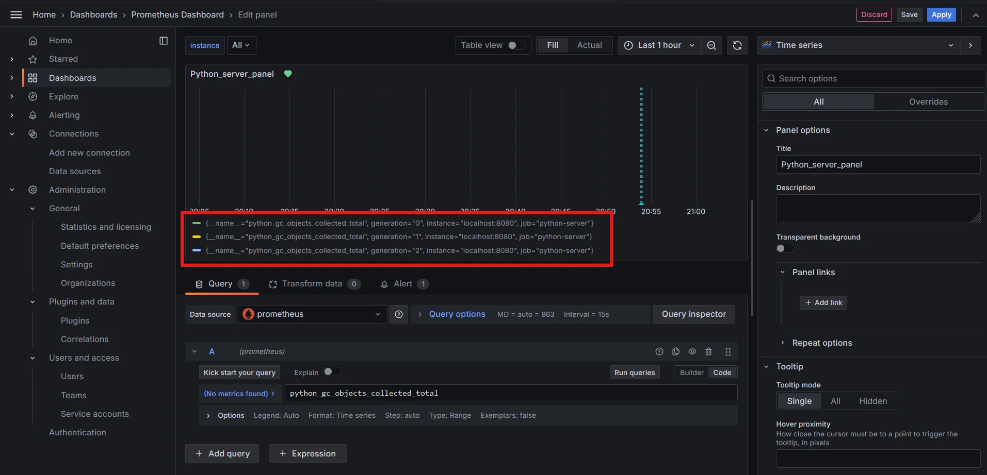
Task: Open the Query tab
Action: pos(222,284)
